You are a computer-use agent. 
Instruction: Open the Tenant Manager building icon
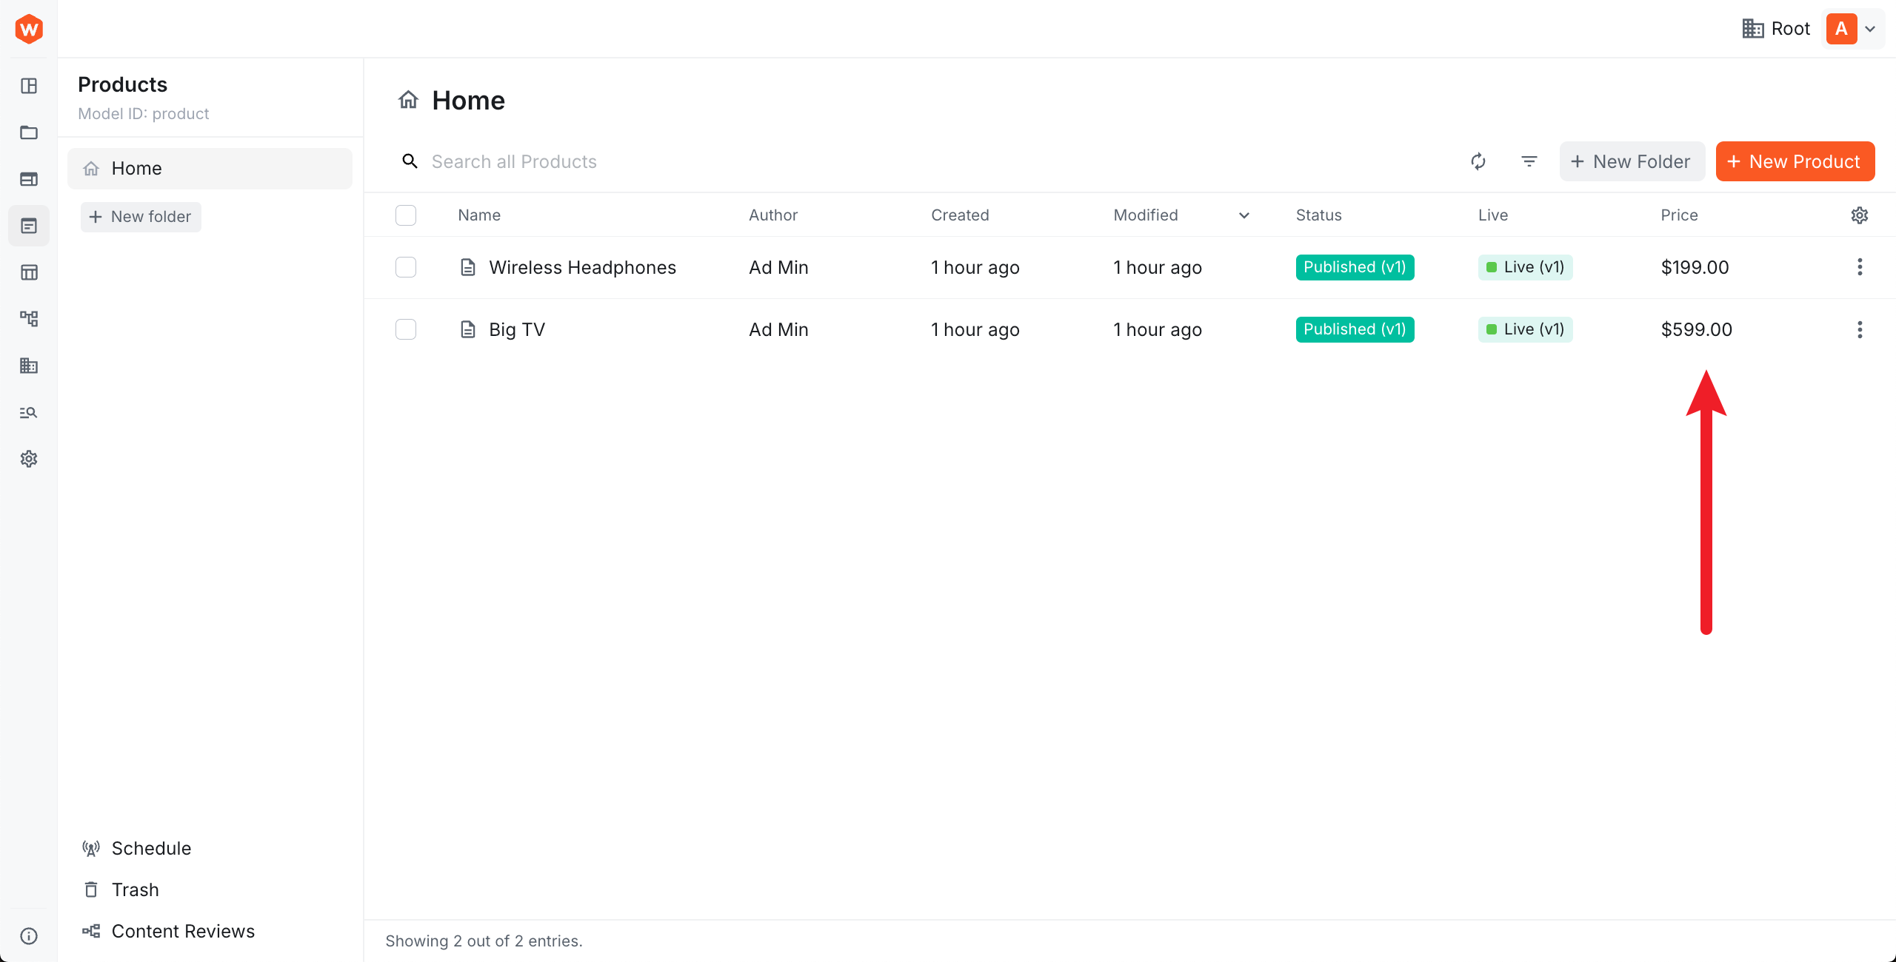coord(29,366)
